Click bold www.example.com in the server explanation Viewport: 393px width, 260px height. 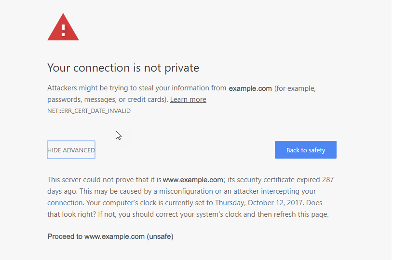[193, 180]
